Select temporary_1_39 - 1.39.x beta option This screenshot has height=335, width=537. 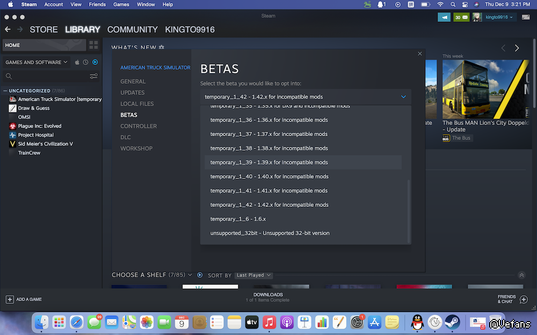pyautogui.click(x=303, y=162)
